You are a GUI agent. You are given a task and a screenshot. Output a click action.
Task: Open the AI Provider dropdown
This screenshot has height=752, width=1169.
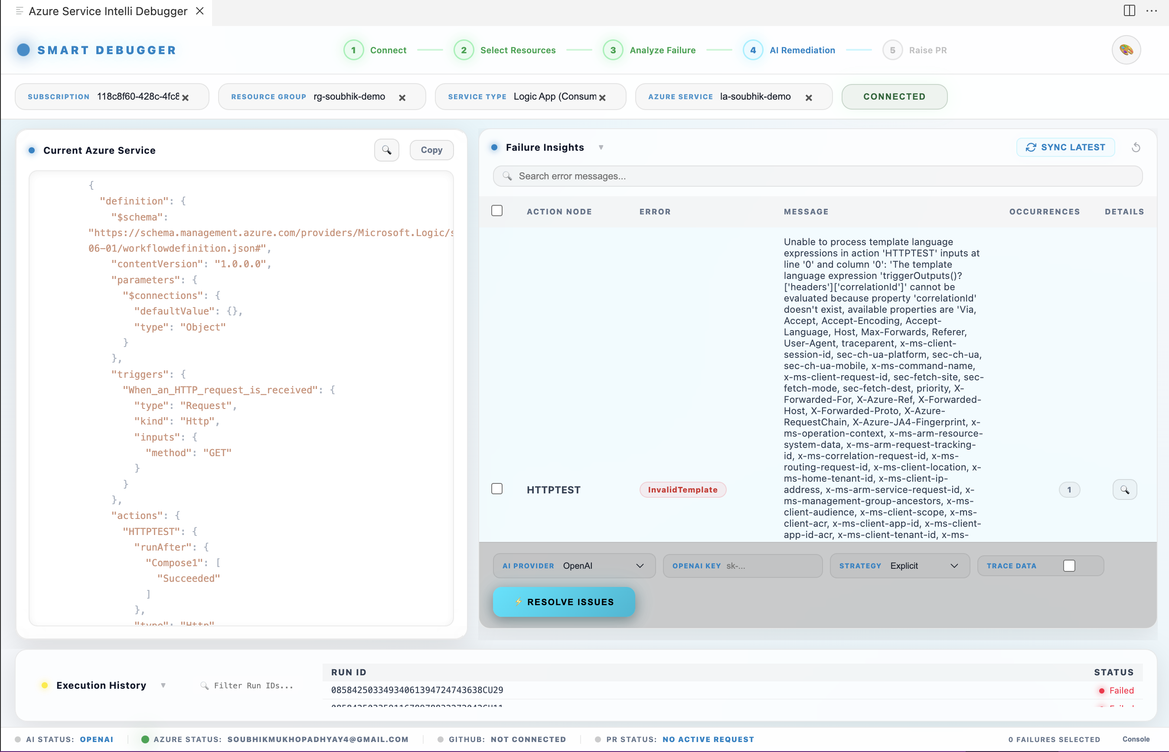tap(574, 565)
